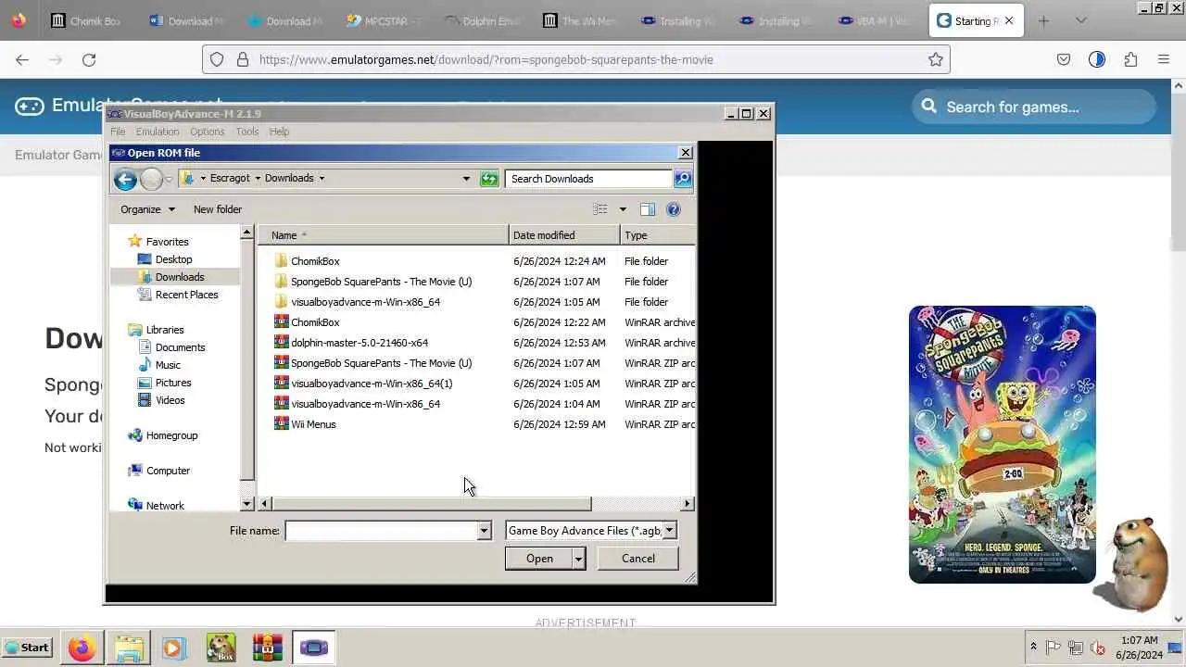
Task: Click Firefox icon in the taskbar
Action: point(82,648)
